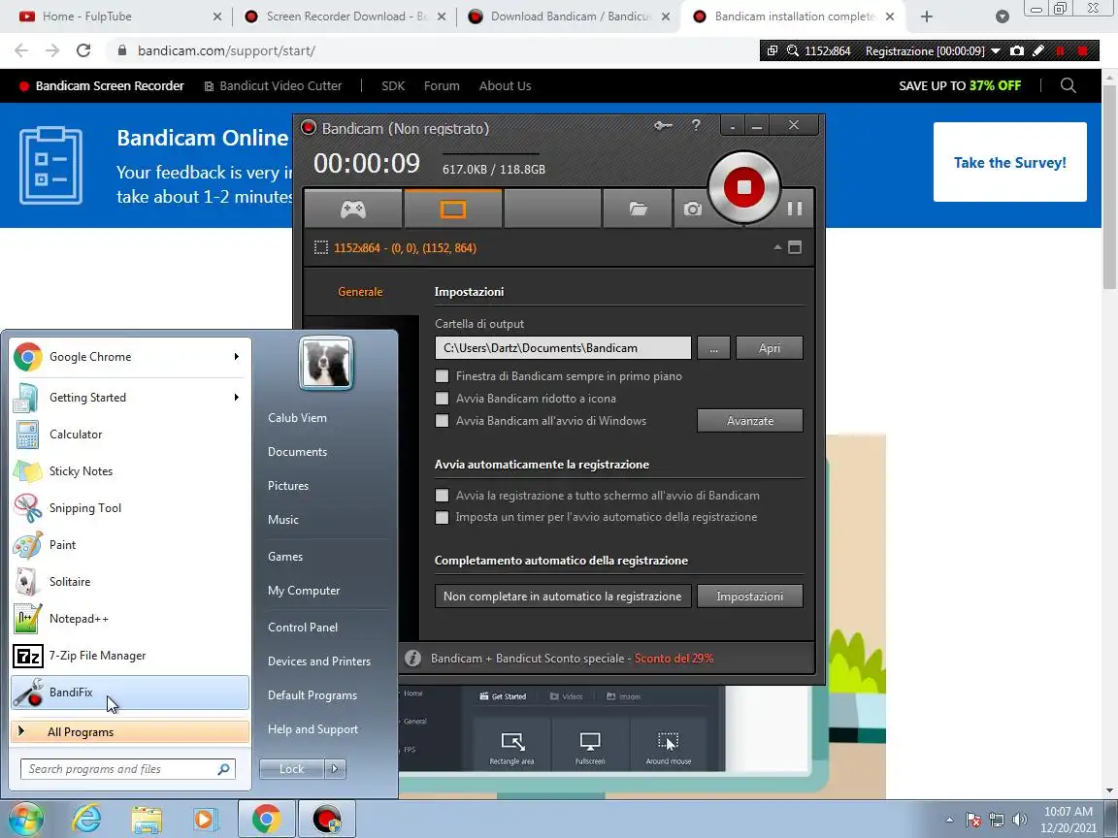Open Windows Explorer folder icon on taskbar
This screenshot has width=1118, height=838.
[147, 820]
